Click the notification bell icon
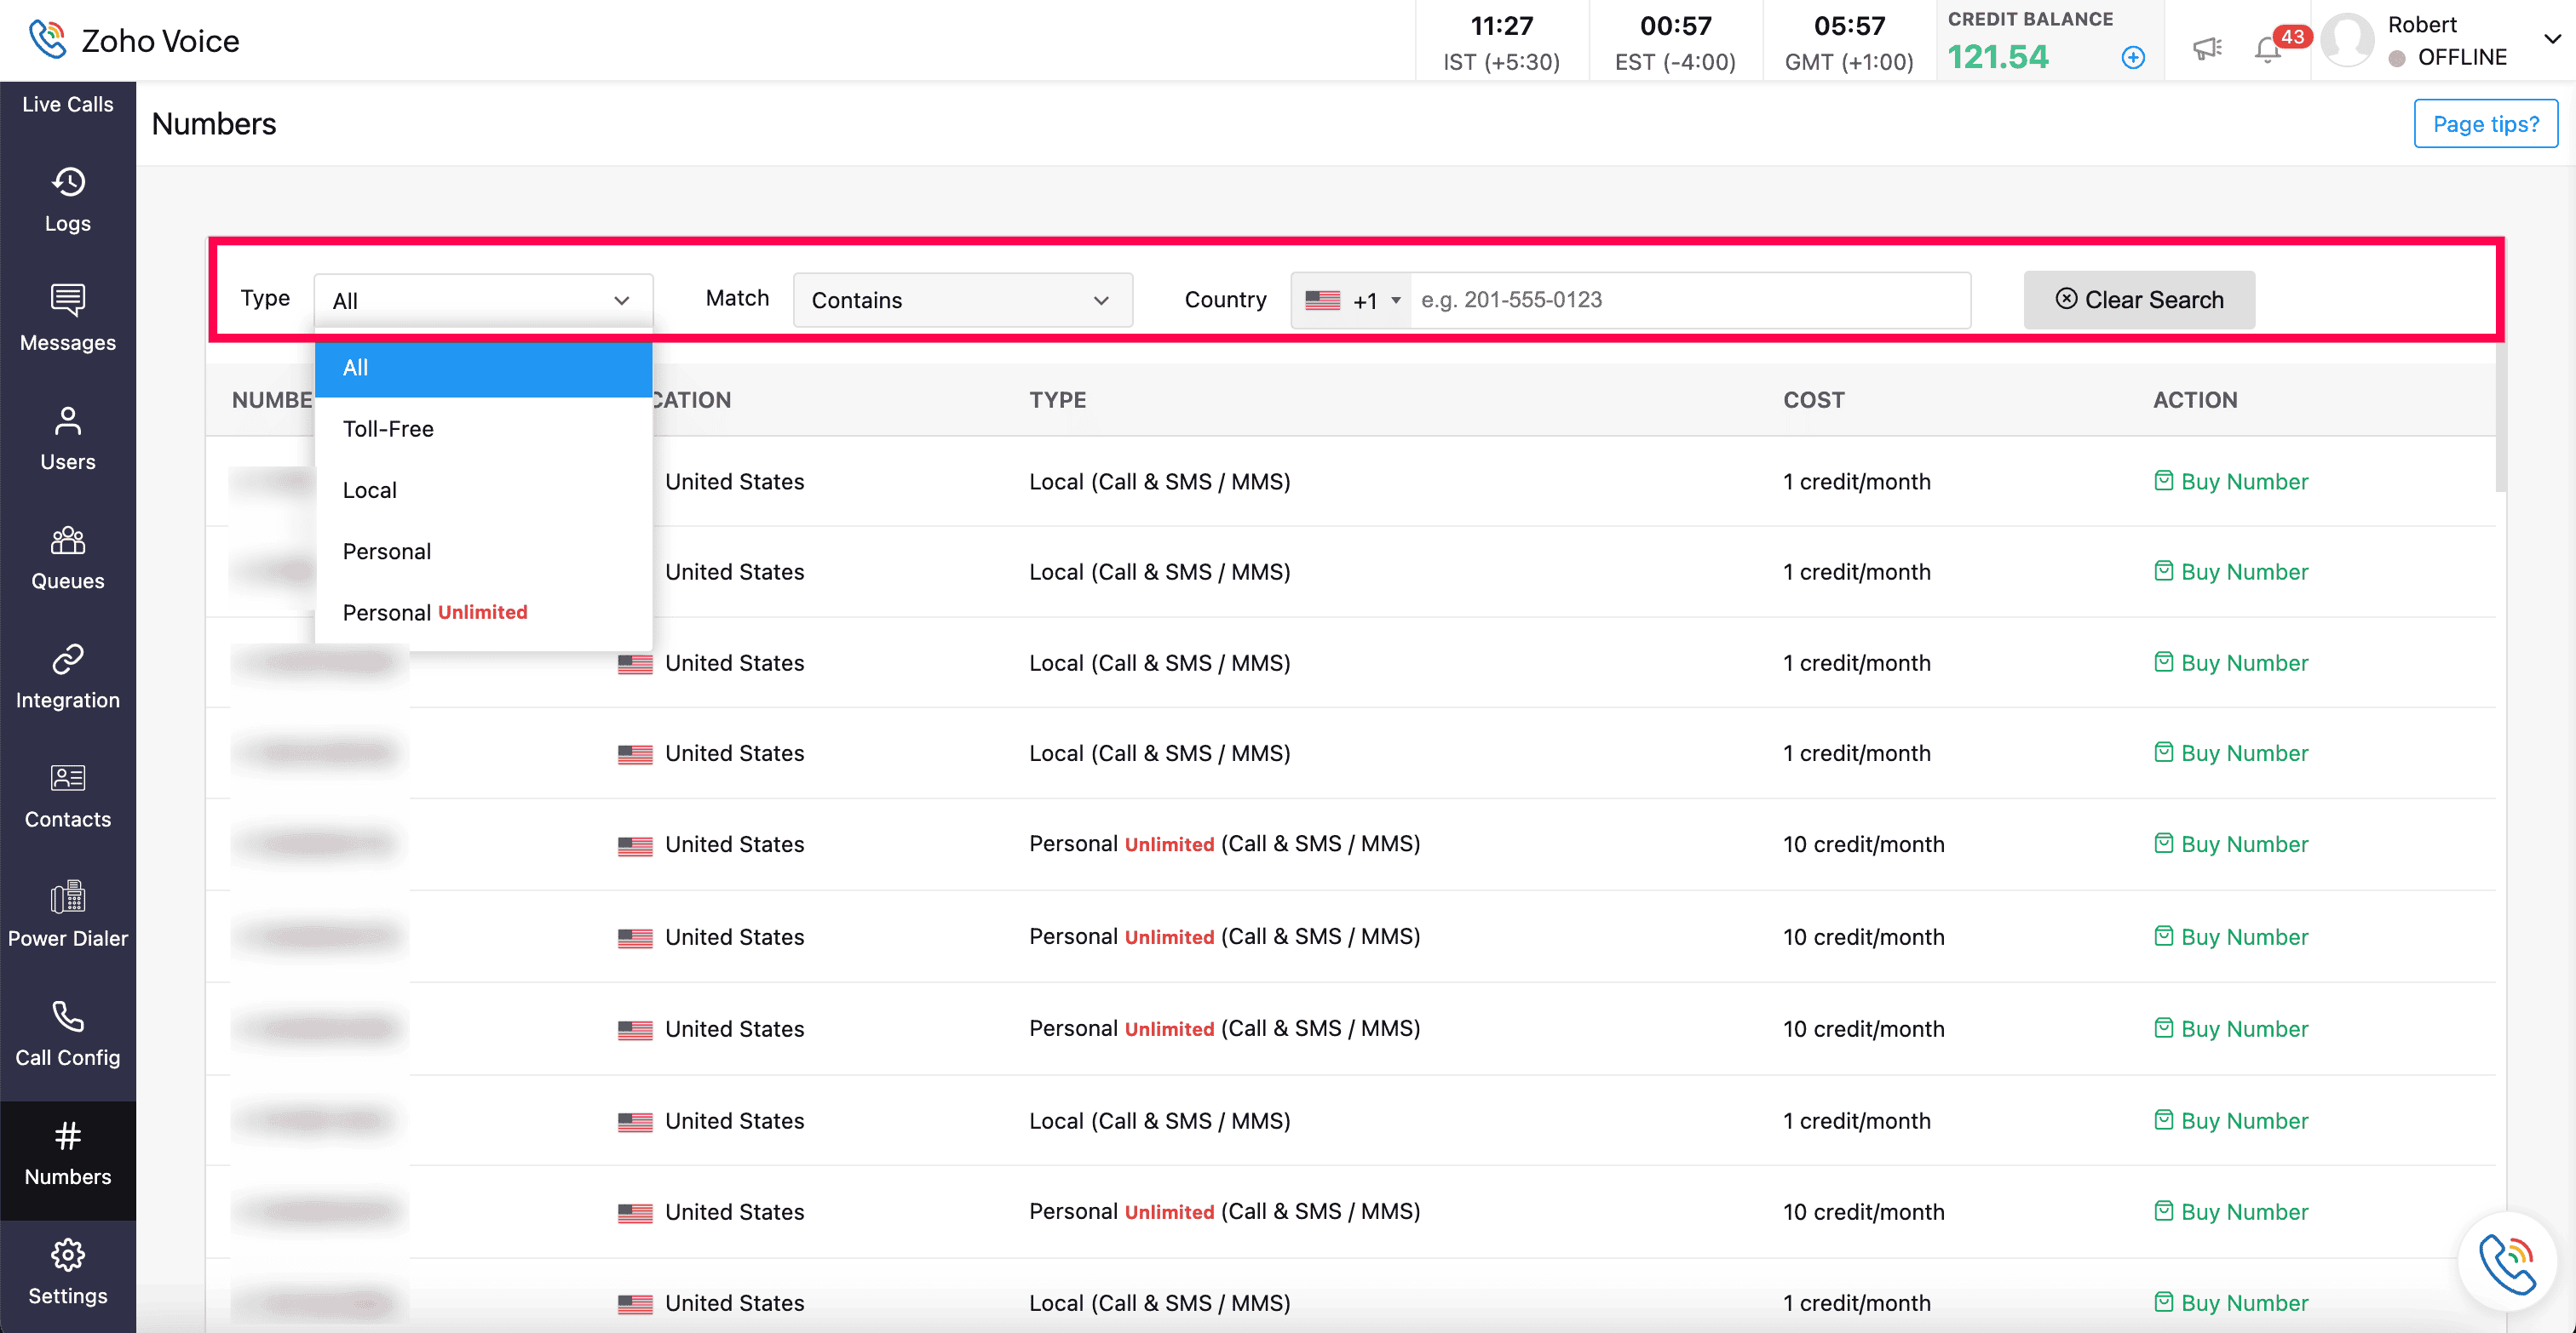Screen dimensions: 2576x1333 point(2267,49)
